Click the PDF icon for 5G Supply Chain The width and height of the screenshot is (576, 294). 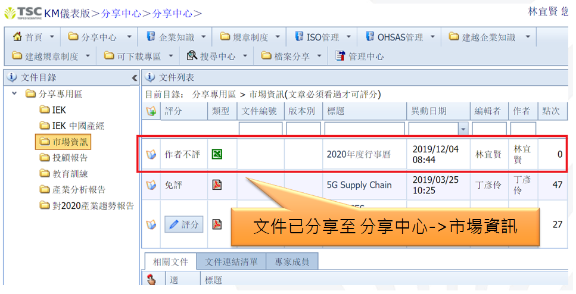coord(217,184)
